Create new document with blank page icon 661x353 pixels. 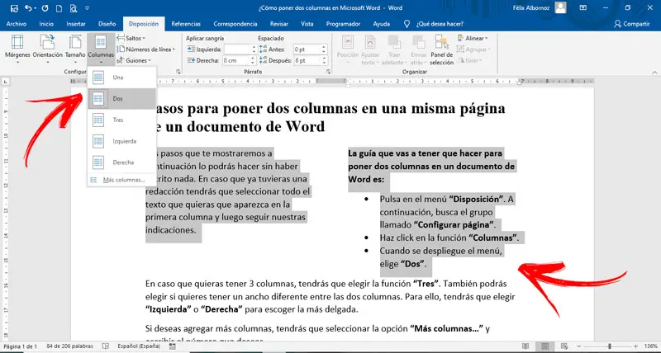tap(59, 8)
